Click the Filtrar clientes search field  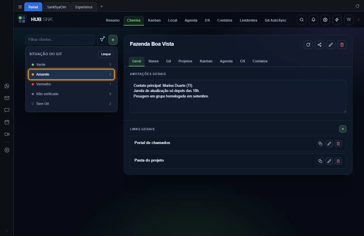coord(60,40)
